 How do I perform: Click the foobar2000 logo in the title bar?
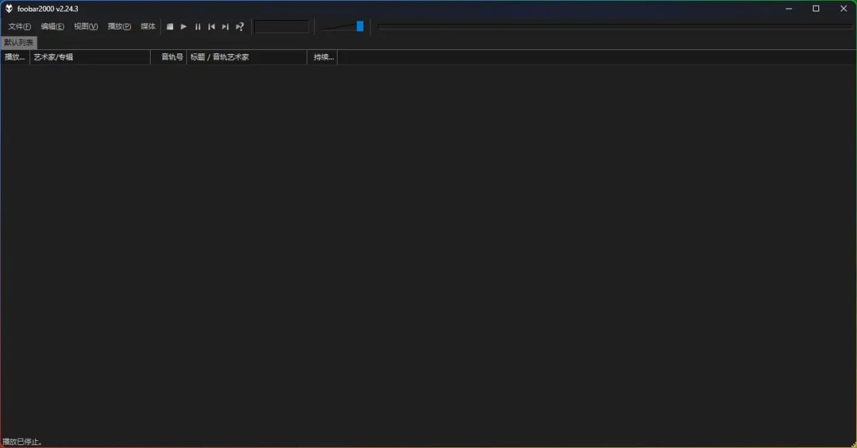pyautogui.click(x=8, y=9)
